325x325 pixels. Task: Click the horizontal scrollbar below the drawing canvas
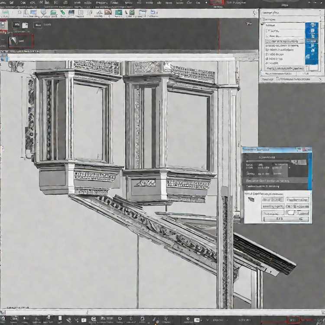pos(162,312)
